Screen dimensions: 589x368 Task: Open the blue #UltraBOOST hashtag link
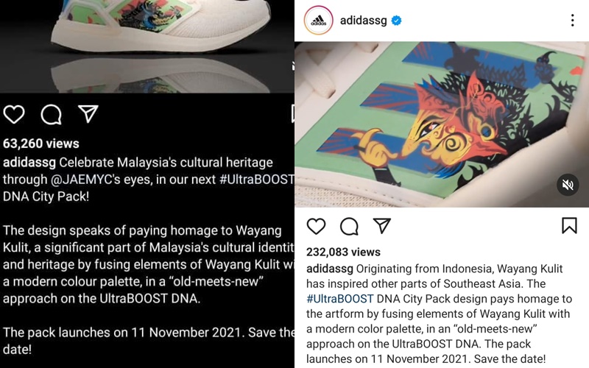coord(340,299)
